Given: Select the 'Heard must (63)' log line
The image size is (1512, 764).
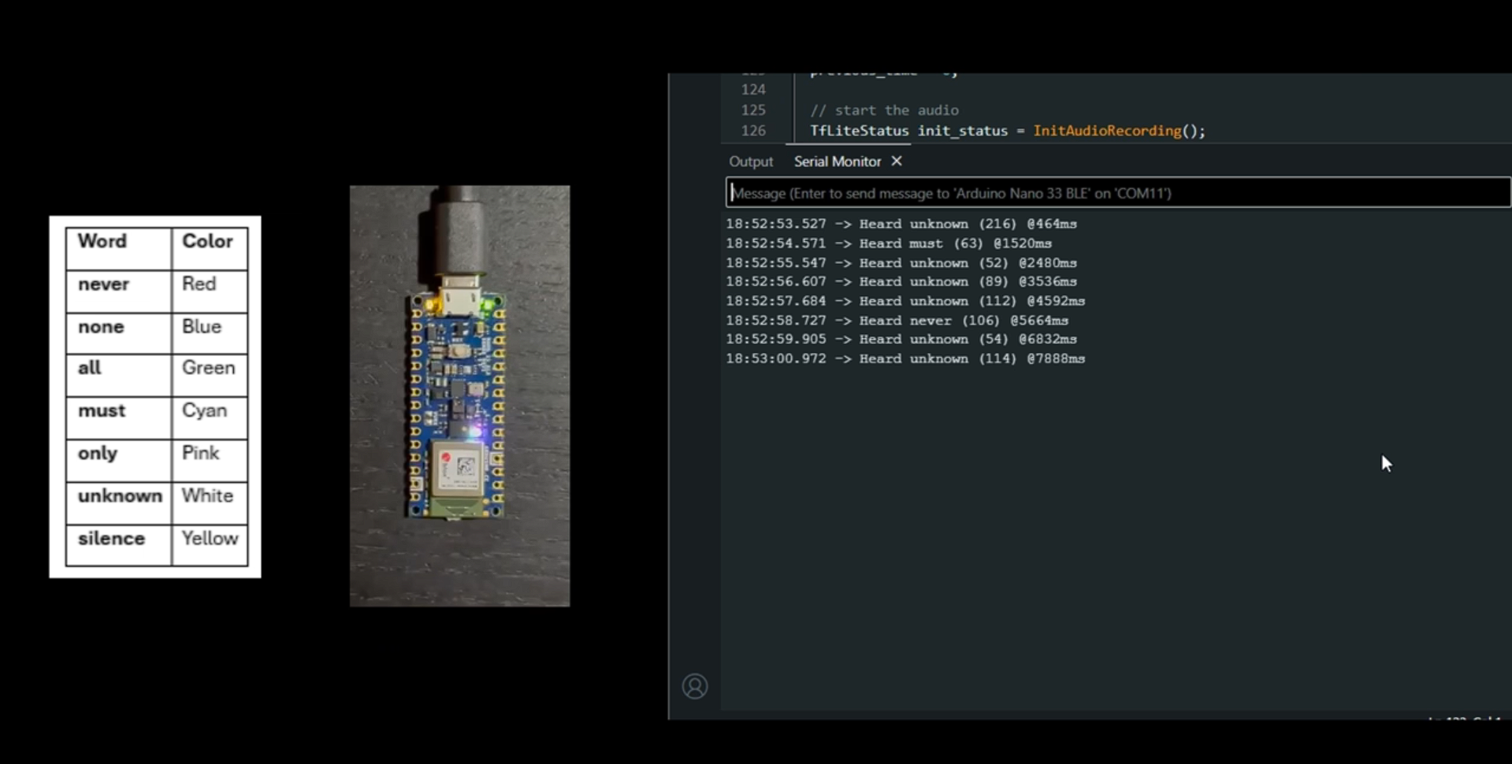Looking at the screenshot, I should [x=888, y=243].
